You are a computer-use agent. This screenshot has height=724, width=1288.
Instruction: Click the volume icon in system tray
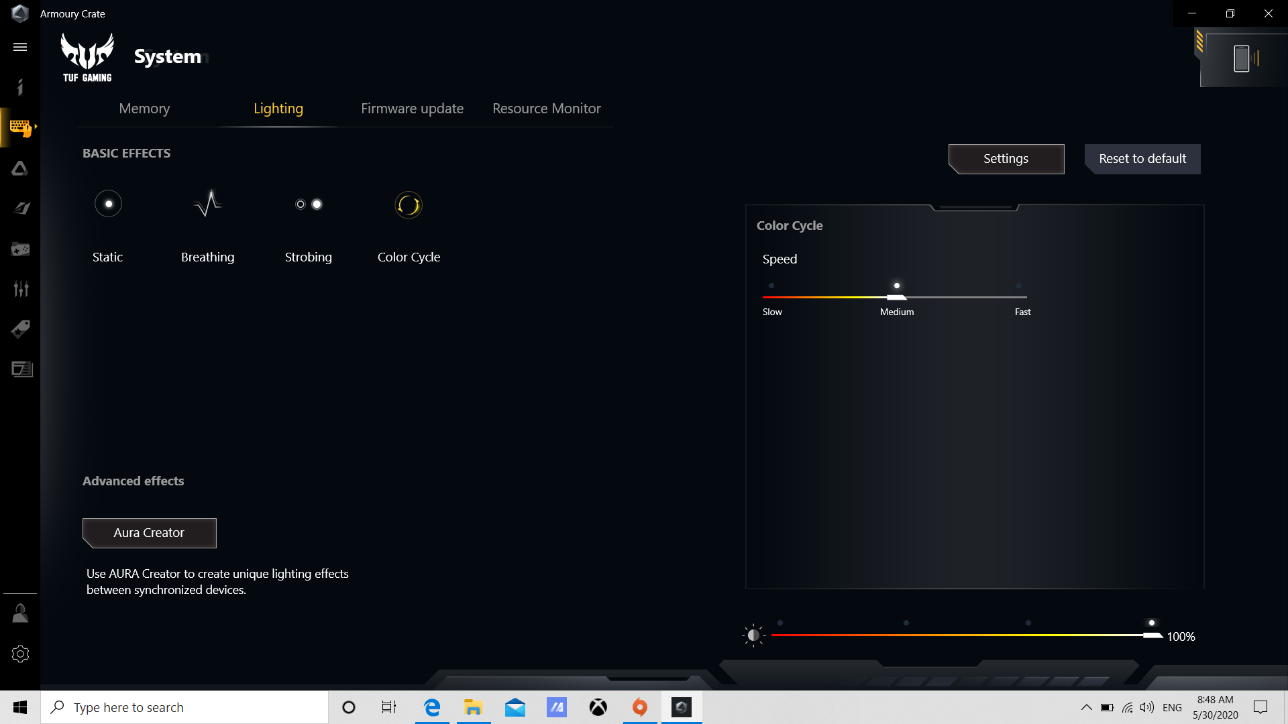point(1147,707)
